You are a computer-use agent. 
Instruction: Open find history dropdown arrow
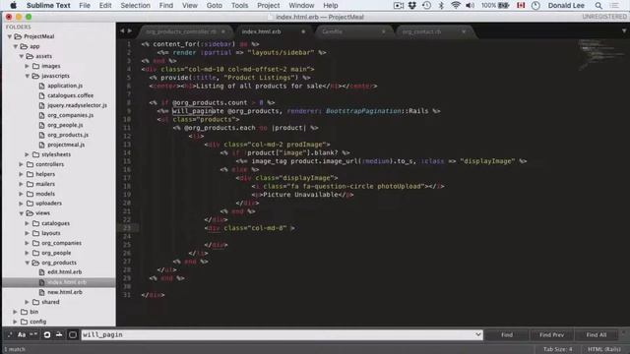[x=478, y=334]
